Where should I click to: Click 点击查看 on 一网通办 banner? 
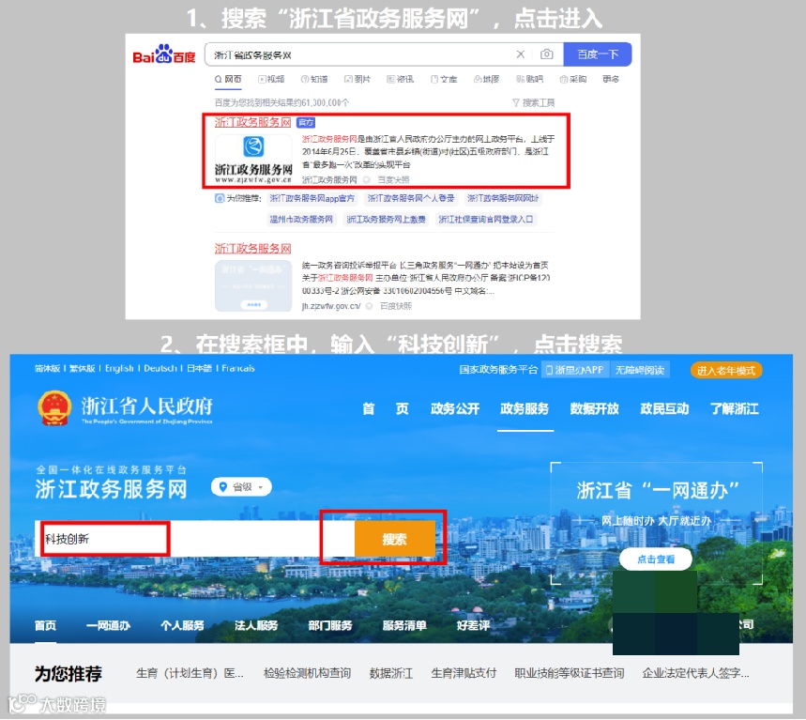tap(656, 559)
